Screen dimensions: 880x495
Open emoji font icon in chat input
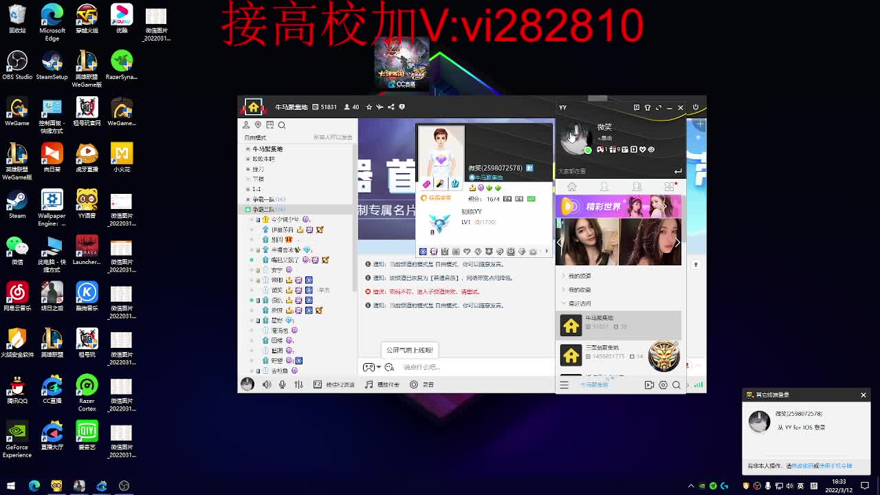coord(389,367)
